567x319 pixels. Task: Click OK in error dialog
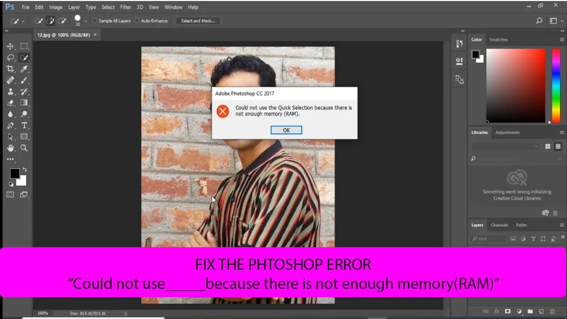pos(286,130)
